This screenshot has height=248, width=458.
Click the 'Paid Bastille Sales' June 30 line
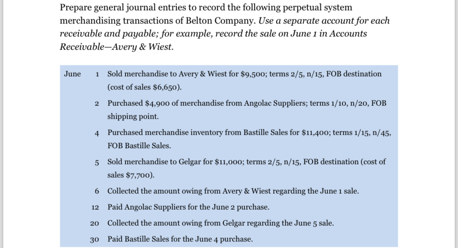coord(180,239)
